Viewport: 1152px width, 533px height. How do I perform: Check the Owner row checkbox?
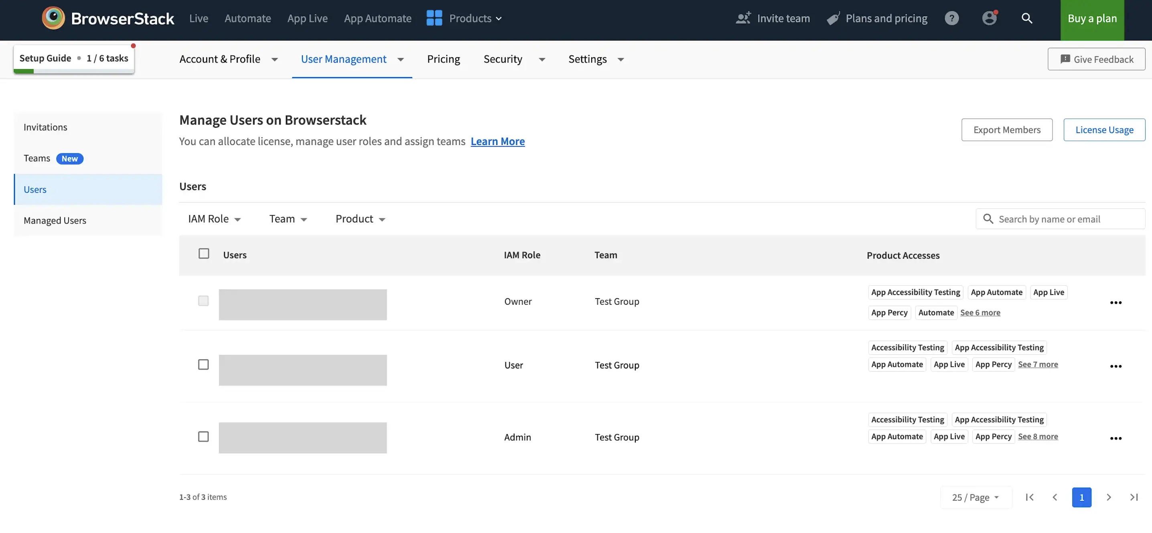click(x=203, y=301)
